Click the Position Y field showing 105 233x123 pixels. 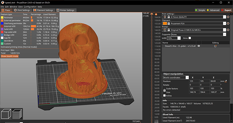tap(204, 81)
